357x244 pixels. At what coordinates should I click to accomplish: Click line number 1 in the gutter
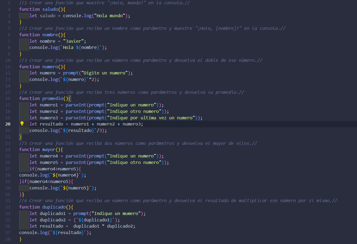pyautogui.click(x=9, y=3)
